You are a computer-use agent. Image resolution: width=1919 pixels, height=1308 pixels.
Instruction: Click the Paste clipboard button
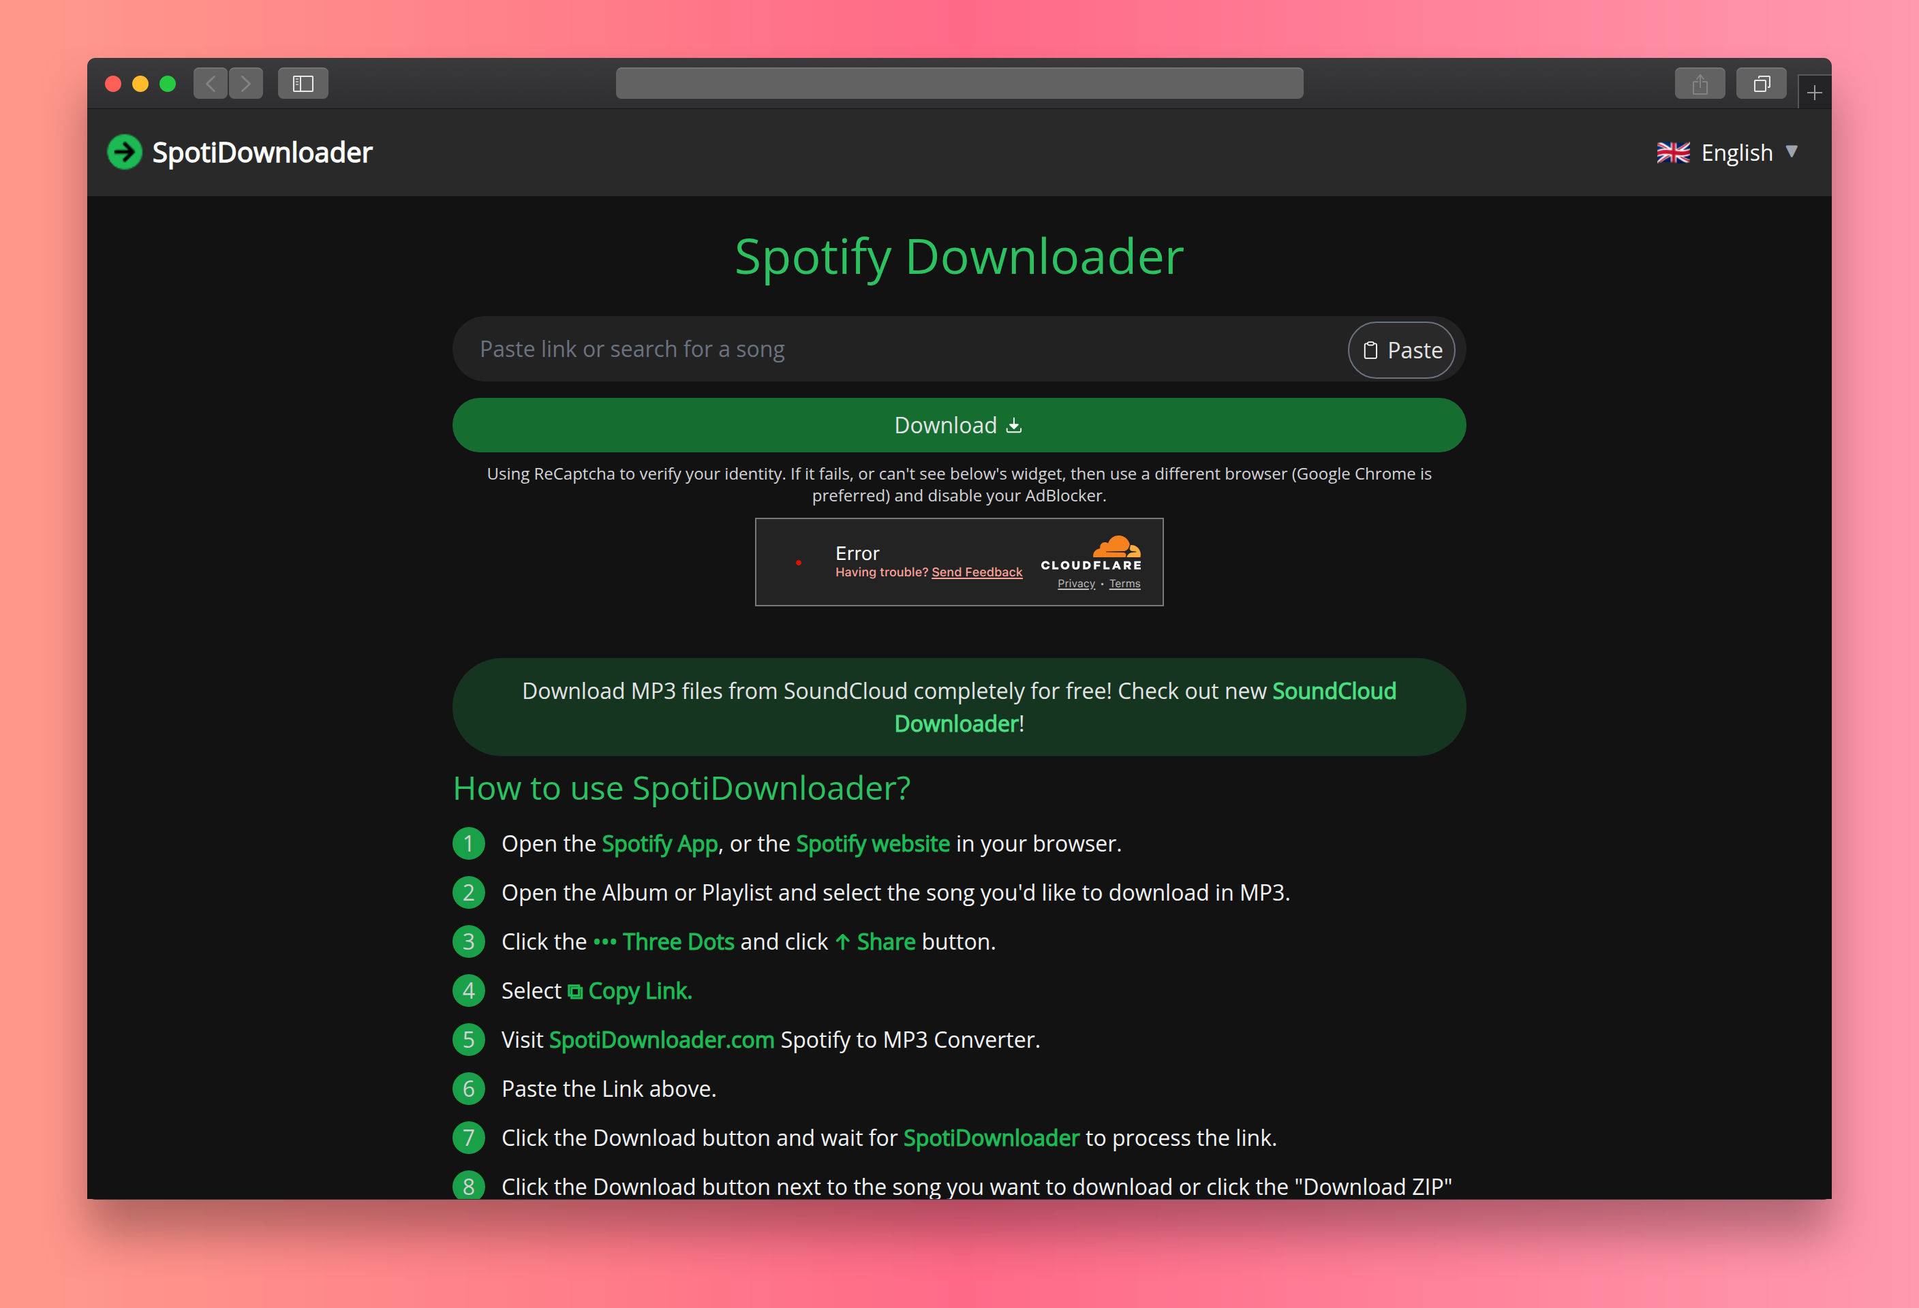1401,350
